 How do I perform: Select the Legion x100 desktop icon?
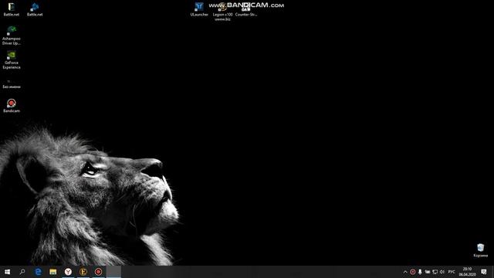222,12
